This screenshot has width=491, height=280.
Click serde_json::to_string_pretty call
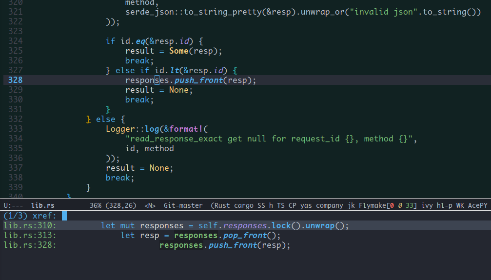(x=194, y=12)
